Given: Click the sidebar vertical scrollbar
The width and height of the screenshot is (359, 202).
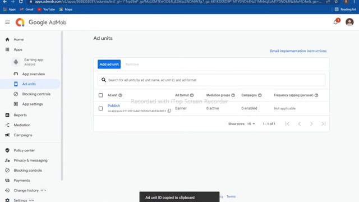Looking at the screenshot, I should click(62, 106).
